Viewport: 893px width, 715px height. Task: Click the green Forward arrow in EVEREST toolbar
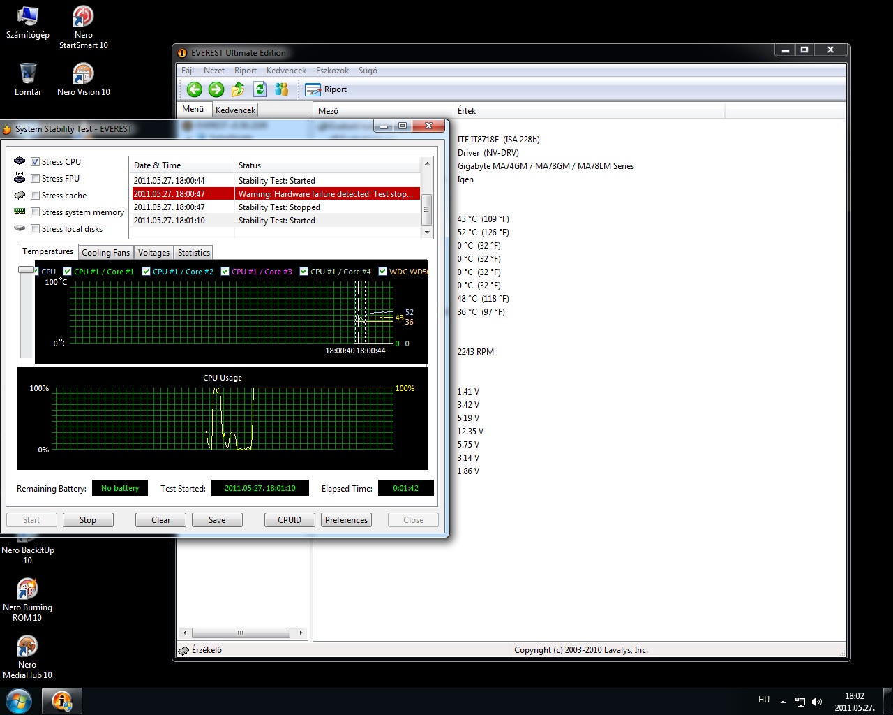(216, 89)
